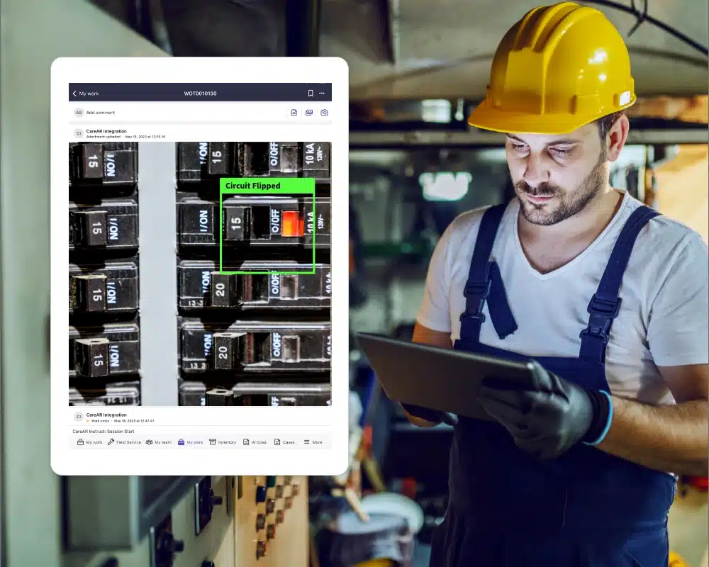Open the three-dot overflow menu

[x=321, y=93]
